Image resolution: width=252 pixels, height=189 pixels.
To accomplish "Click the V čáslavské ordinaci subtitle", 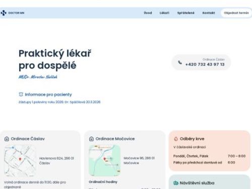I will (x=190, y=147).
